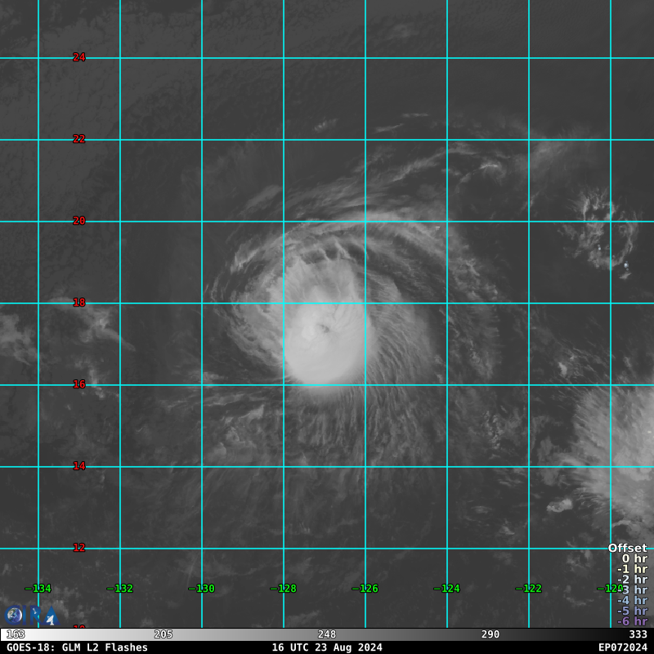Click the hurricane eye in the storm center
Image resolution: width=654 pixels, height=654 pixels.
click(x=325, y=329)
